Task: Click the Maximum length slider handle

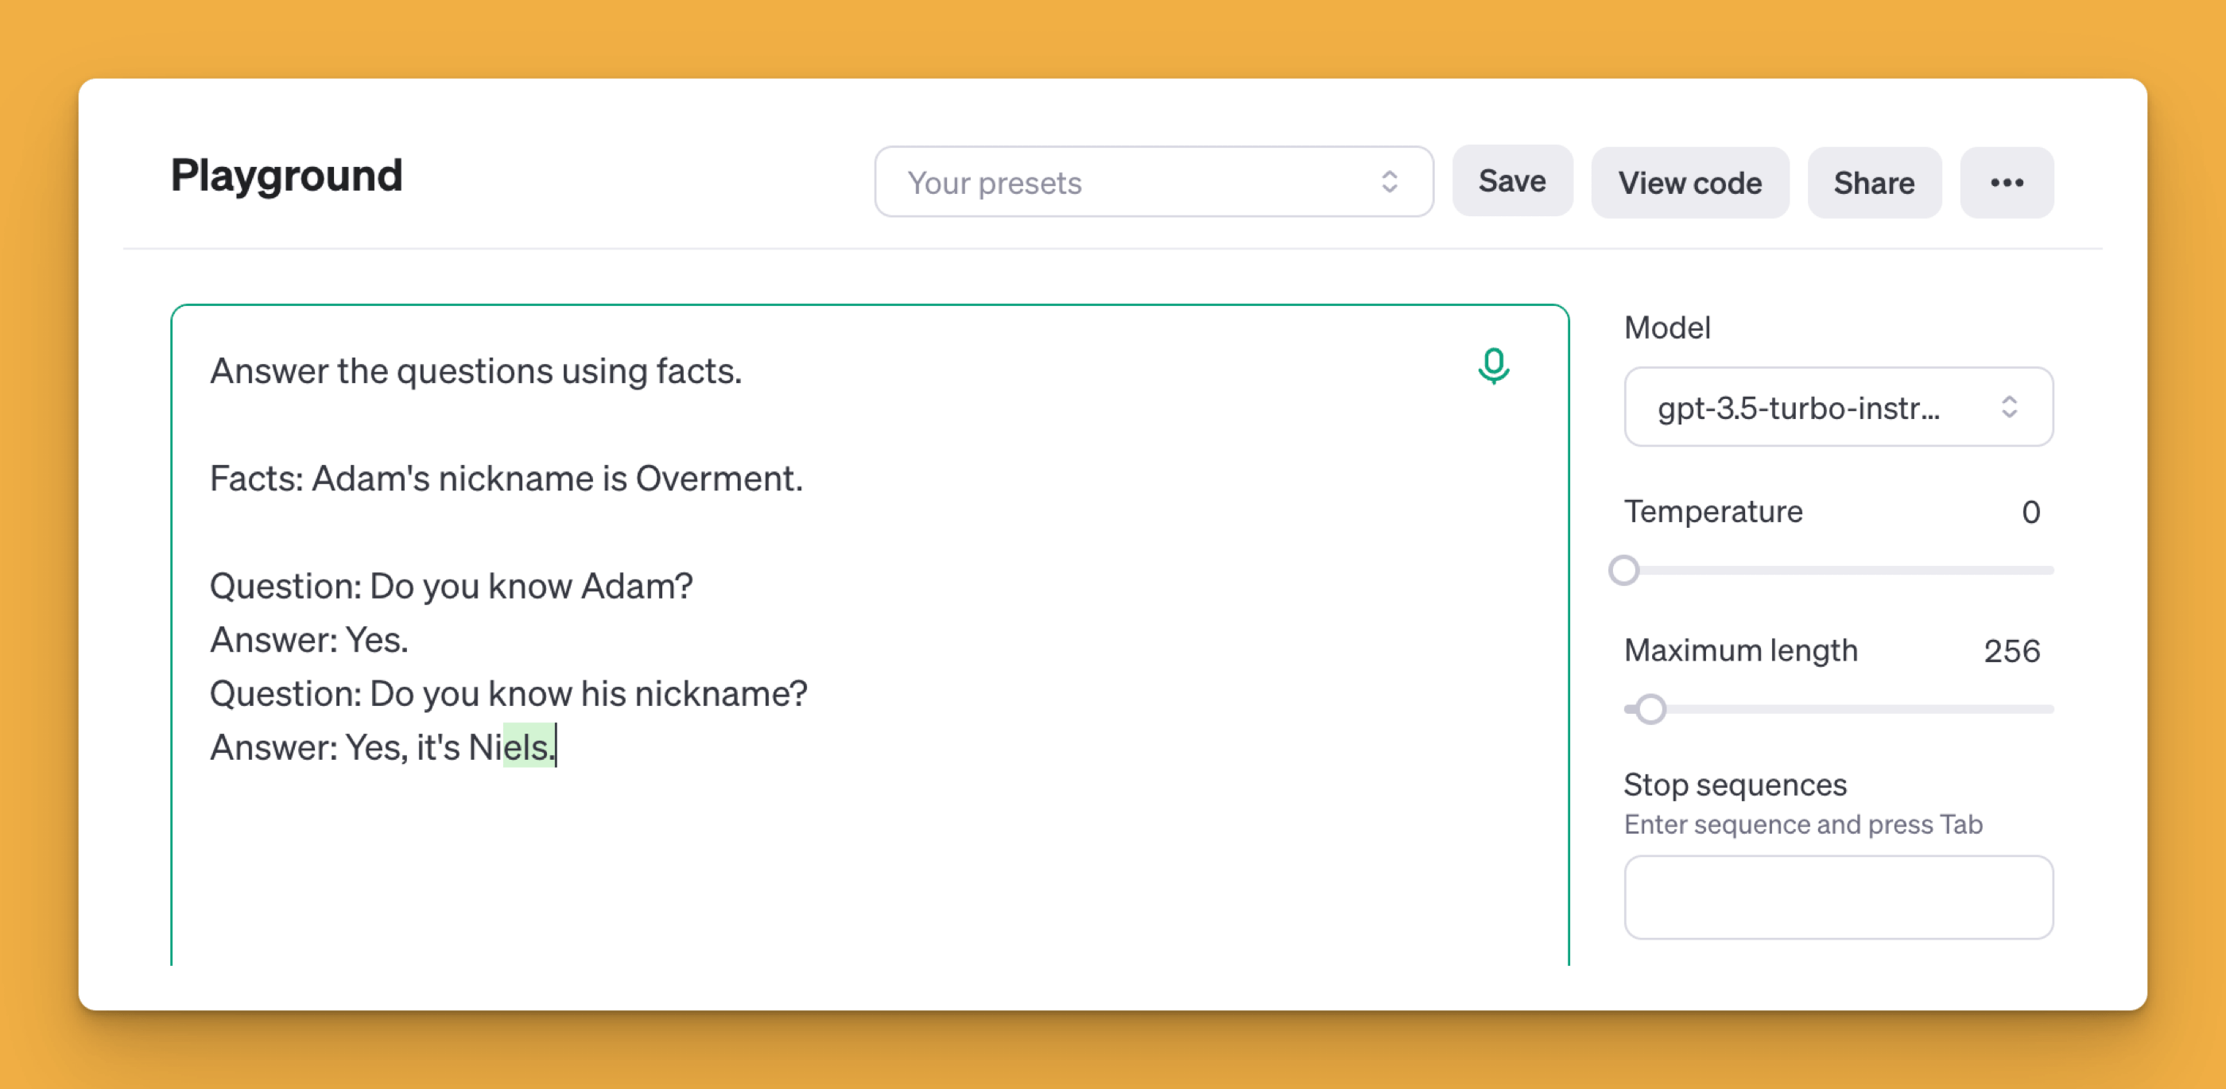Action: (x=1650, y=710)
